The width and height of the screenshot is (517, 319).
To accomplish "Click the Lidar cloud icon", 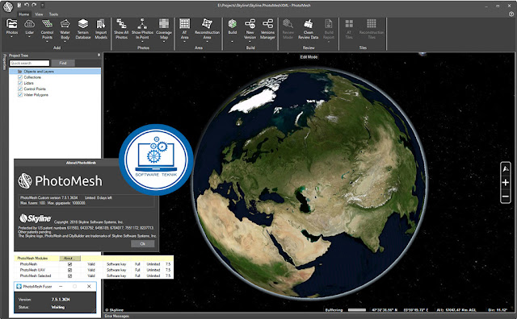I will coord(30,23).
